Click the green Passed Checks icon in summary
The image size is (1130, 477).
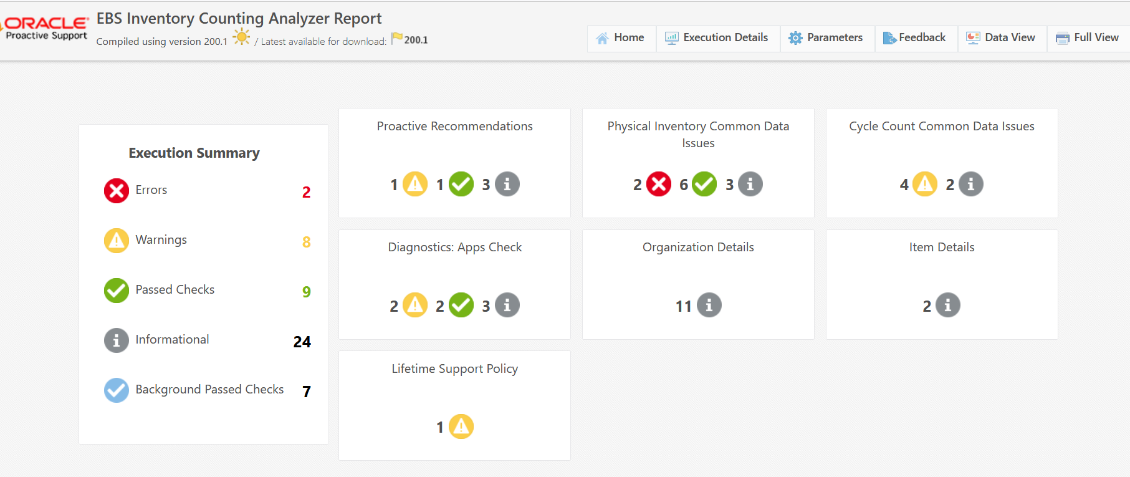[117, 291]
